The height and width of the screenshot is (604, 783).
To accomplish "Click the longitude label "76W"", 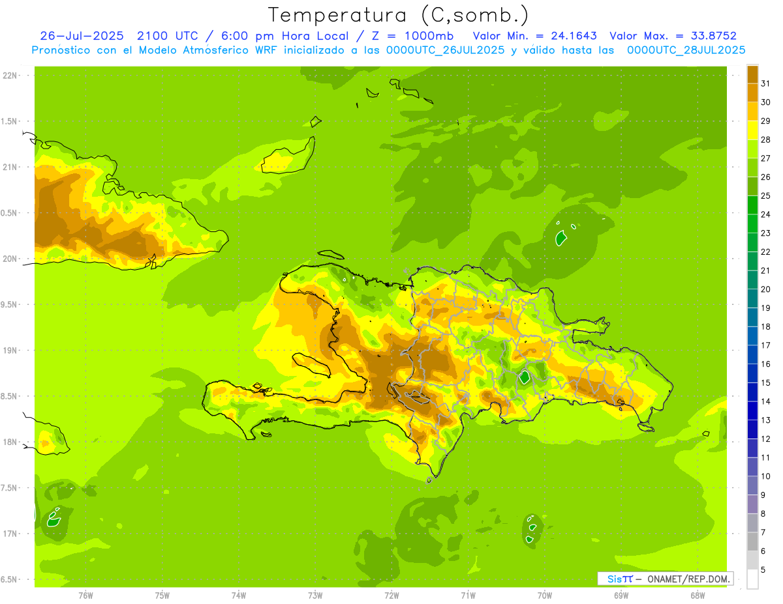I will 85,595.
